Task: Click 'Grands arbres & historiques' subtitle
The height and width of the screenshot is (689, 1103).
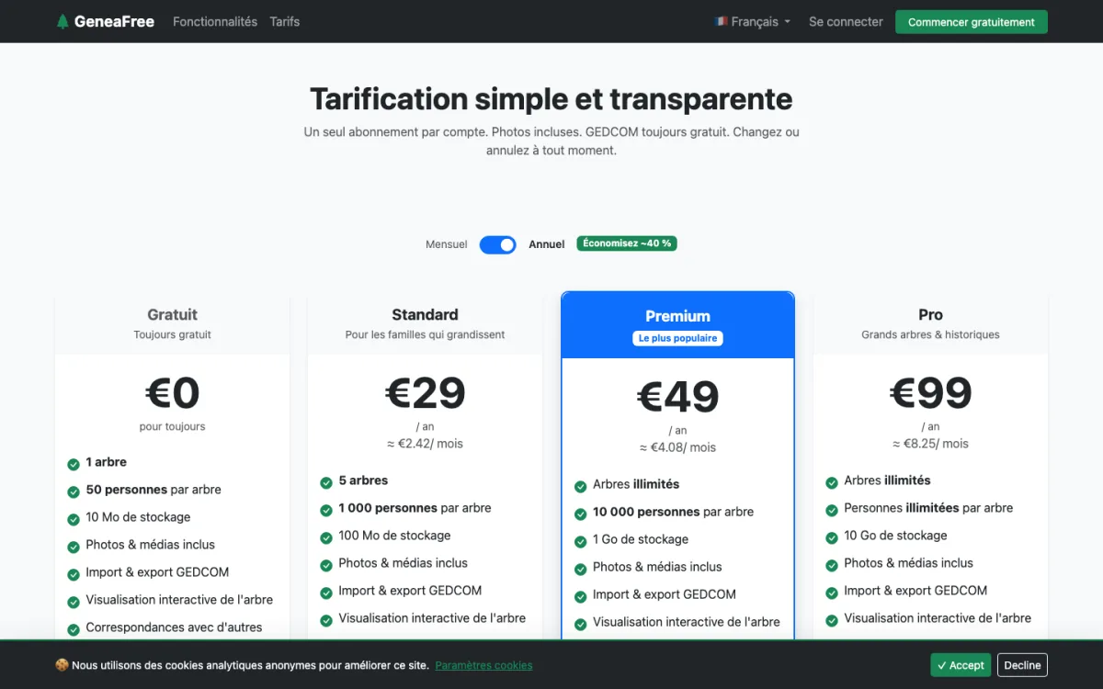Action: point(930,334)
